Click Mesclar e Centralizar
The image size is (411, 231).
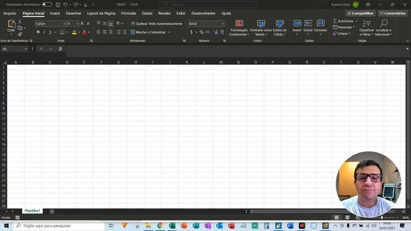tap(148, 32)
